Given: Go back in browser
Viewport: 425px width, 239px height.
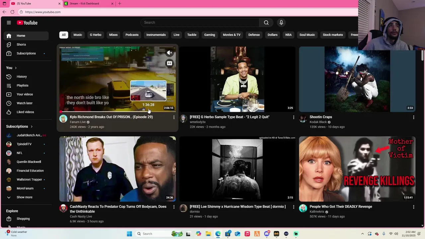Looking at the screenshot, I should [4, 12].
